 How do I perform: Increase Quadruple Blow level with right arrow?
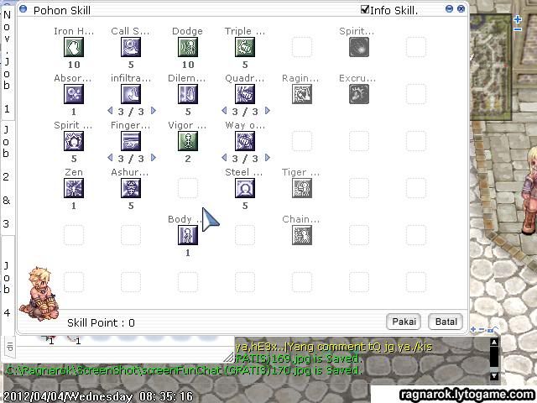268,111
